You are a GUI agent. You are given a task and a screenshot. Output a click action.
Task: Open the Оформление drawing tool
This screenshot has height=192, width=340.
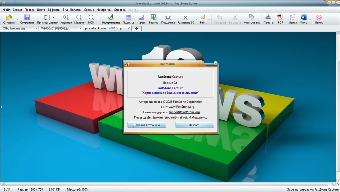pyautogui.click(x=111, y=18)
